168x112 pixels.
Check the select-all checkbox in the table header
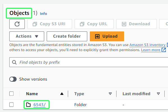coord(11,94)
